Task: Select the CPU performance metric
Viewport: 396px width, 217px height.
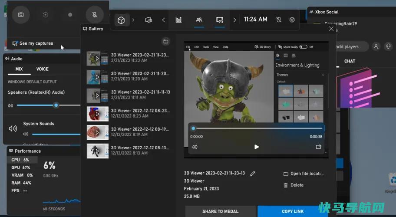Action: [22, 160]
